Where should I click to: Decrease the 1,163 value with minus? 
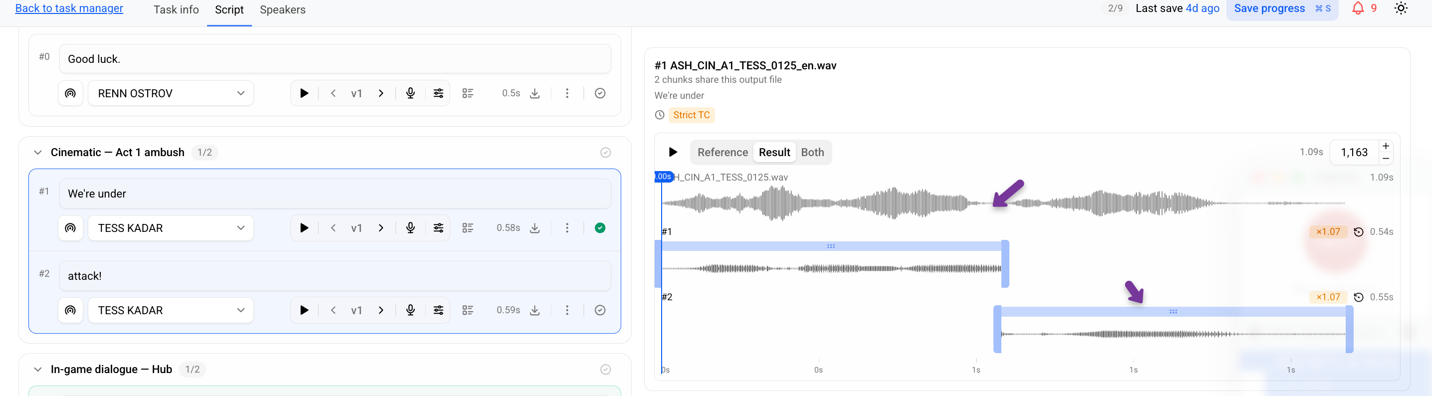pos(1386,158)
